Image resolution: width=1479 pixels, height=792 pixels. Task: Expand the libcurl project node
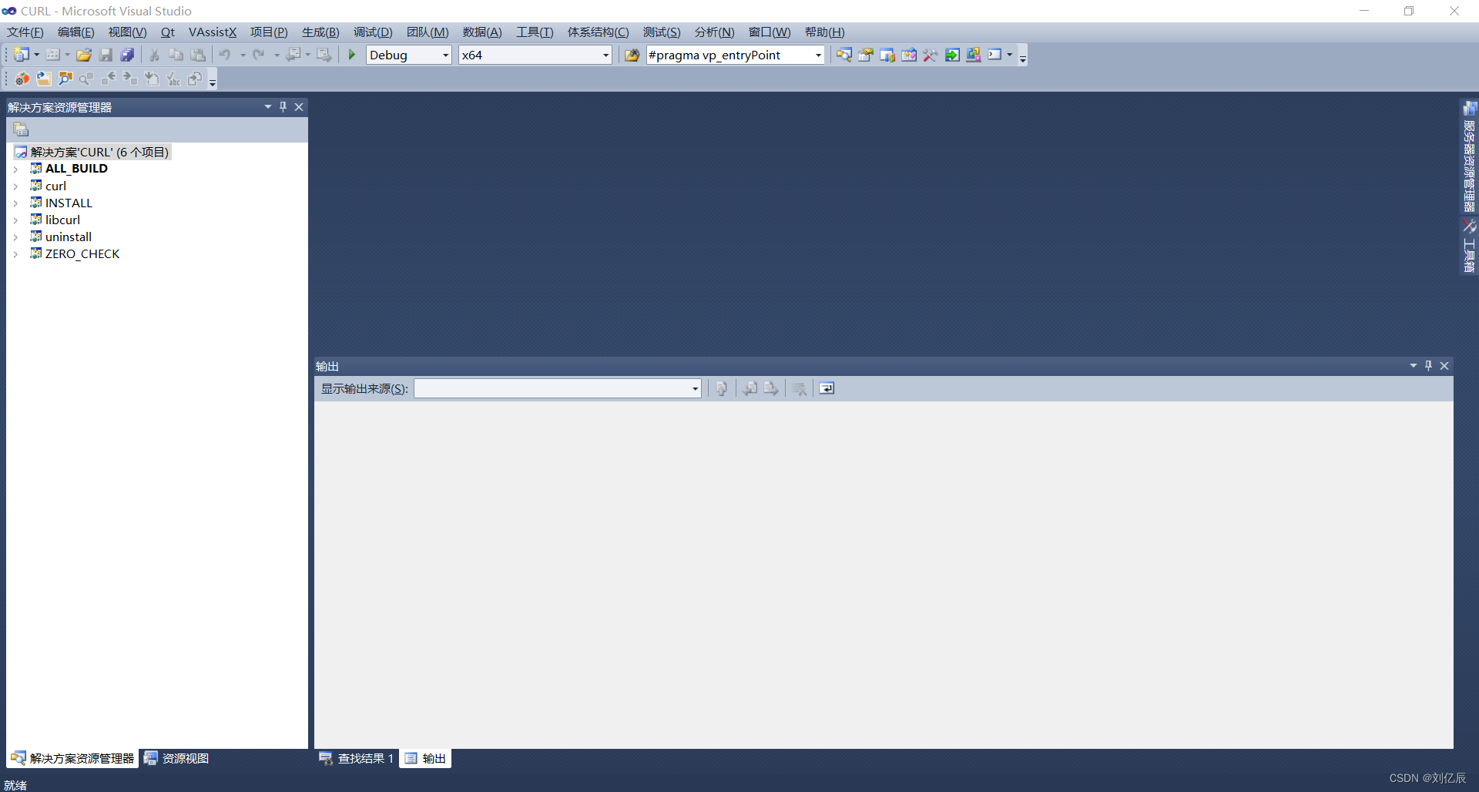point(15,220)
